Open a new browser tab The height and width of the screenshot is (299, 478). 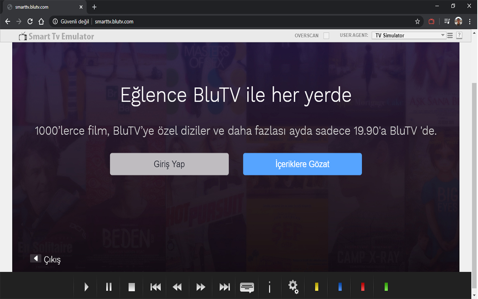click(x=94, y=7)
